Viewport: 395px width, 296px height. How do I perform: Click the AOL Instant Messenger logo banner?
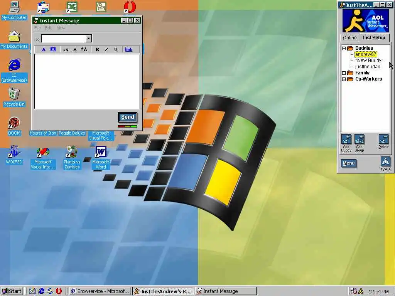click(x=366, y=21)
